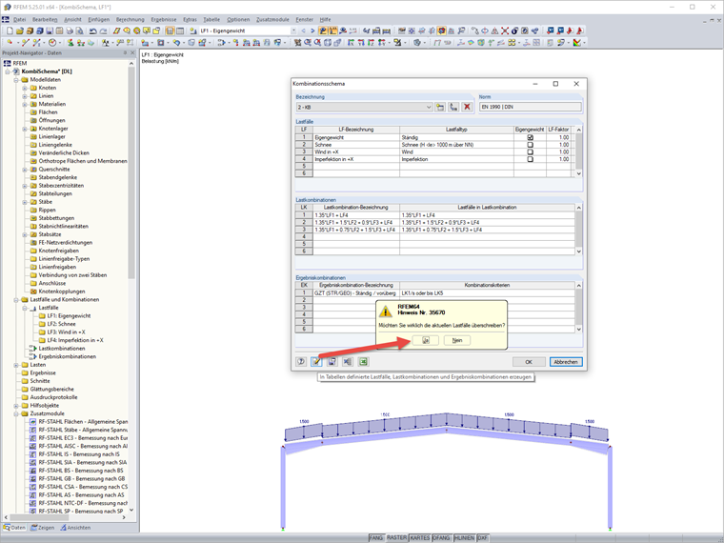Viewport: 724px width, 543px height.
Task: Collapse the Zusatzmodule tree node
Action: click(16, 413)
